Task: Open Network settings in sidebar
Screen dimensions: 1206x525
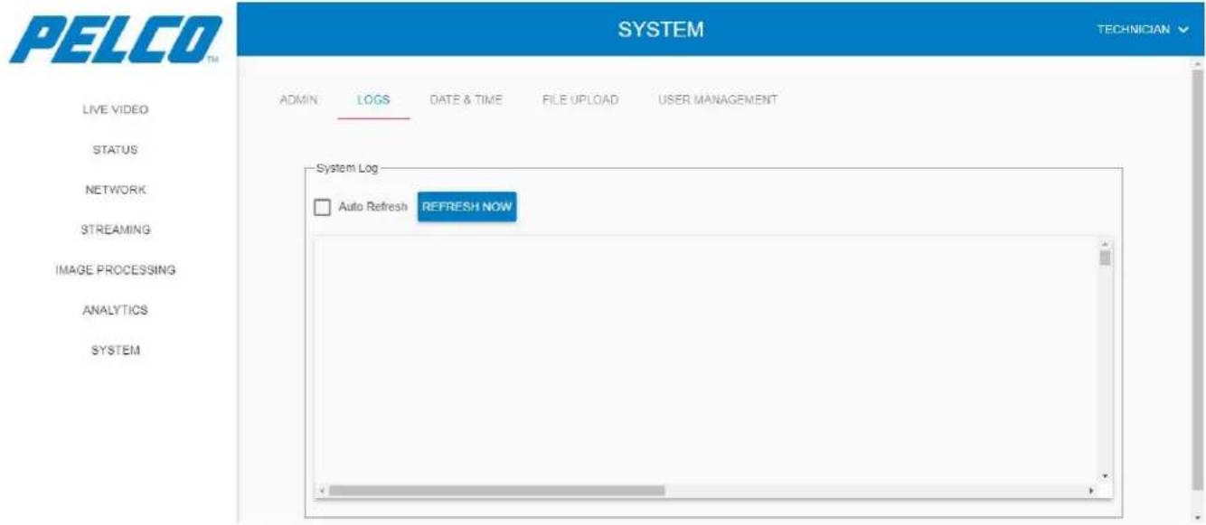Action: point(115,190)
